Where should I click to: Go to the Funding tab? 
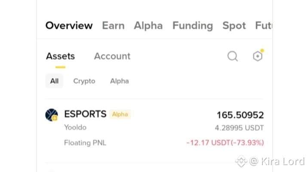(193, 26)
